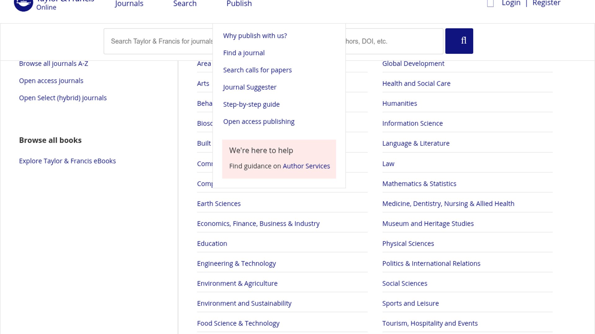Image resolution: width=595 pixels, height=334 pixels.
Task: Browse the Engineering & Technology subject
Action: 236,263
